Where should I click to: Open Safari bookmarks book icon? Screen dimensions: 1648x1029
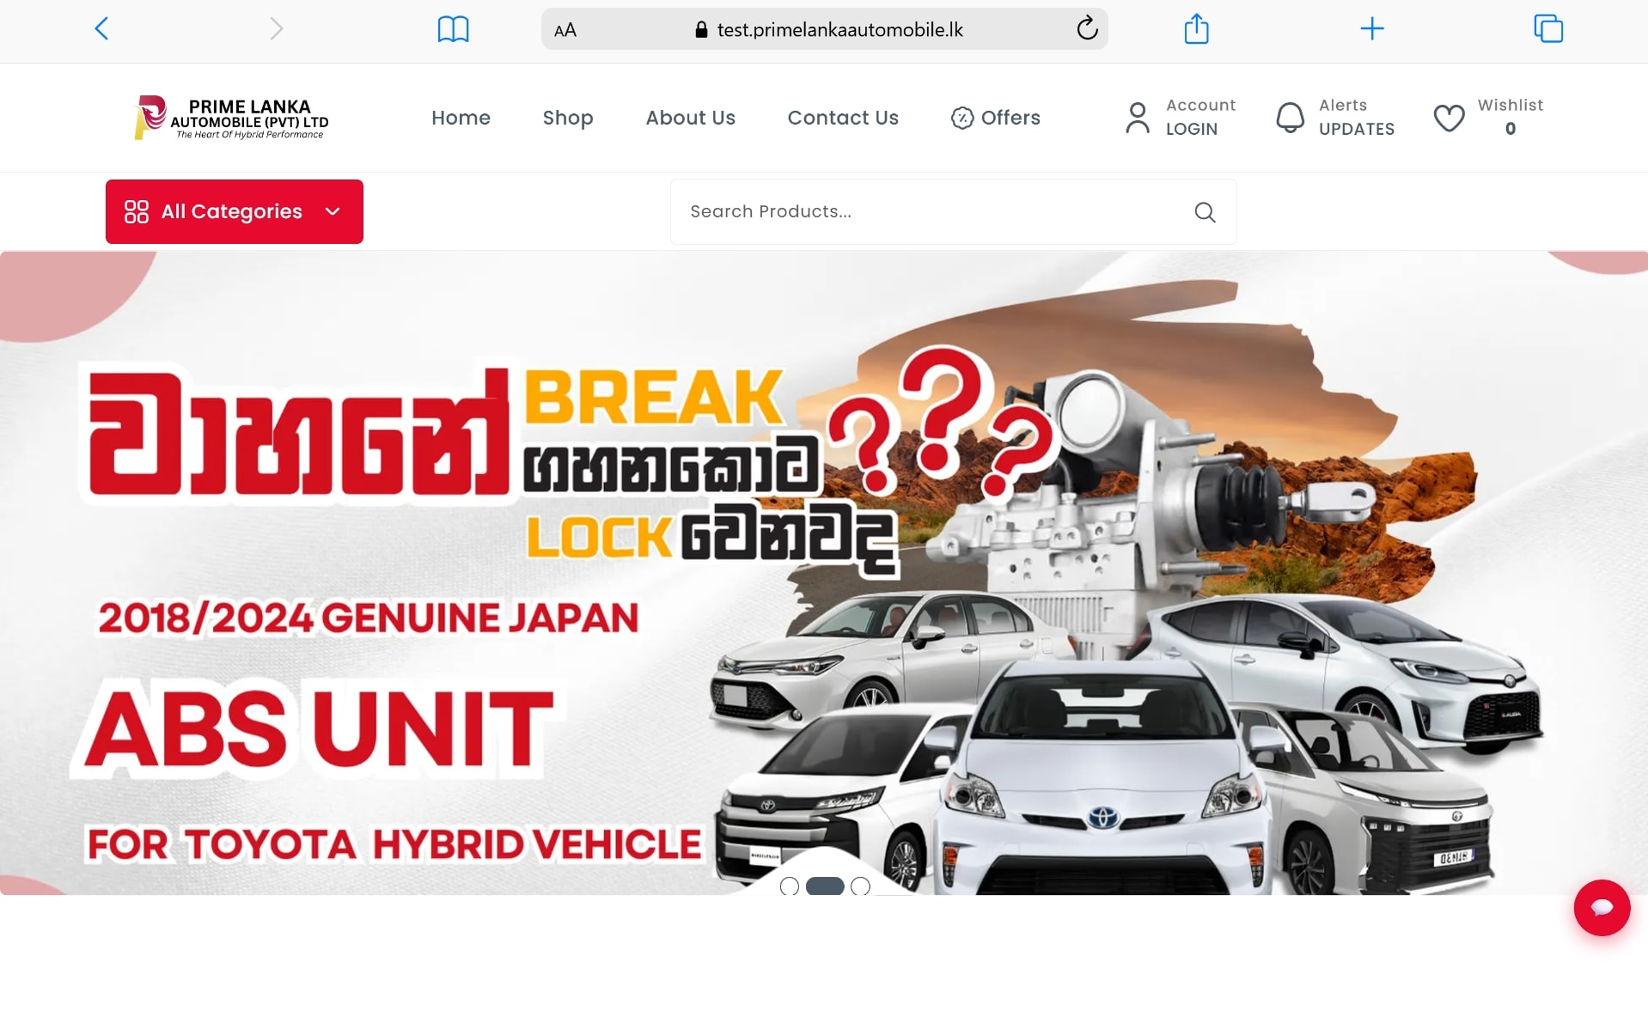point(453,29)
